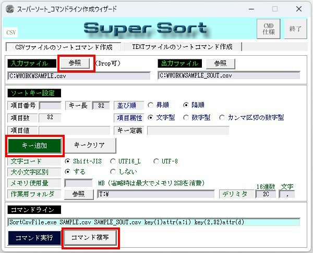This screenshot has height=253, width=313.
Task: Click the キー定義 field
Action: 188,131
